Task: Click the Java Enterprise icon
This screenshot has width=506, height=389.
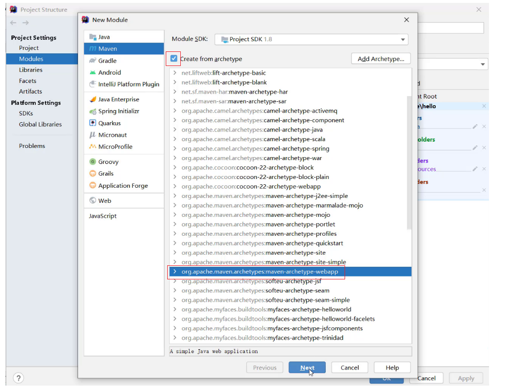Action: coord(93,99)
